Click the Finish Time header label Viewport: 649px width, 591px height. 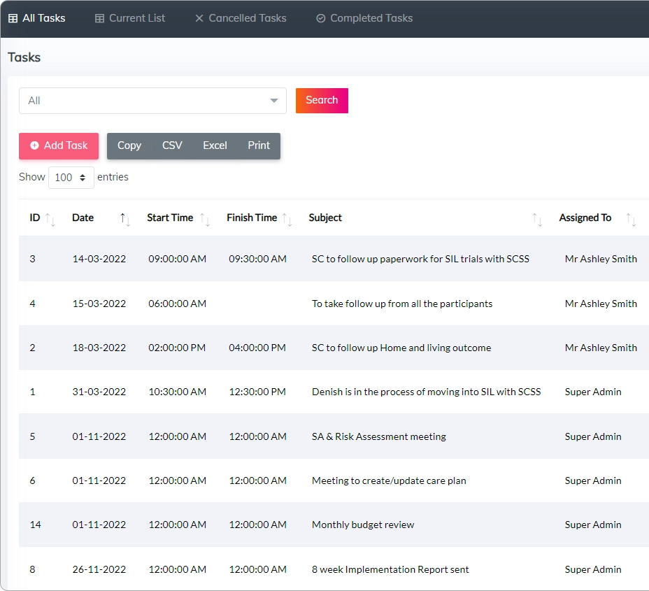pos(252,218)
